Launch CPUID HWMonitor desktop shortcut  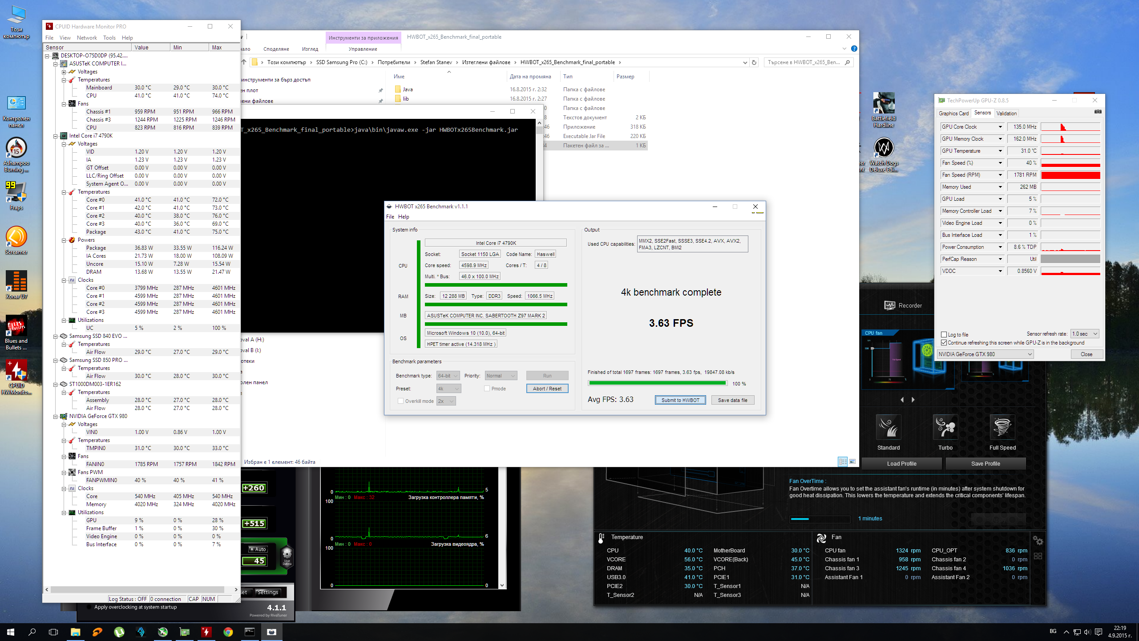point(16,377)
